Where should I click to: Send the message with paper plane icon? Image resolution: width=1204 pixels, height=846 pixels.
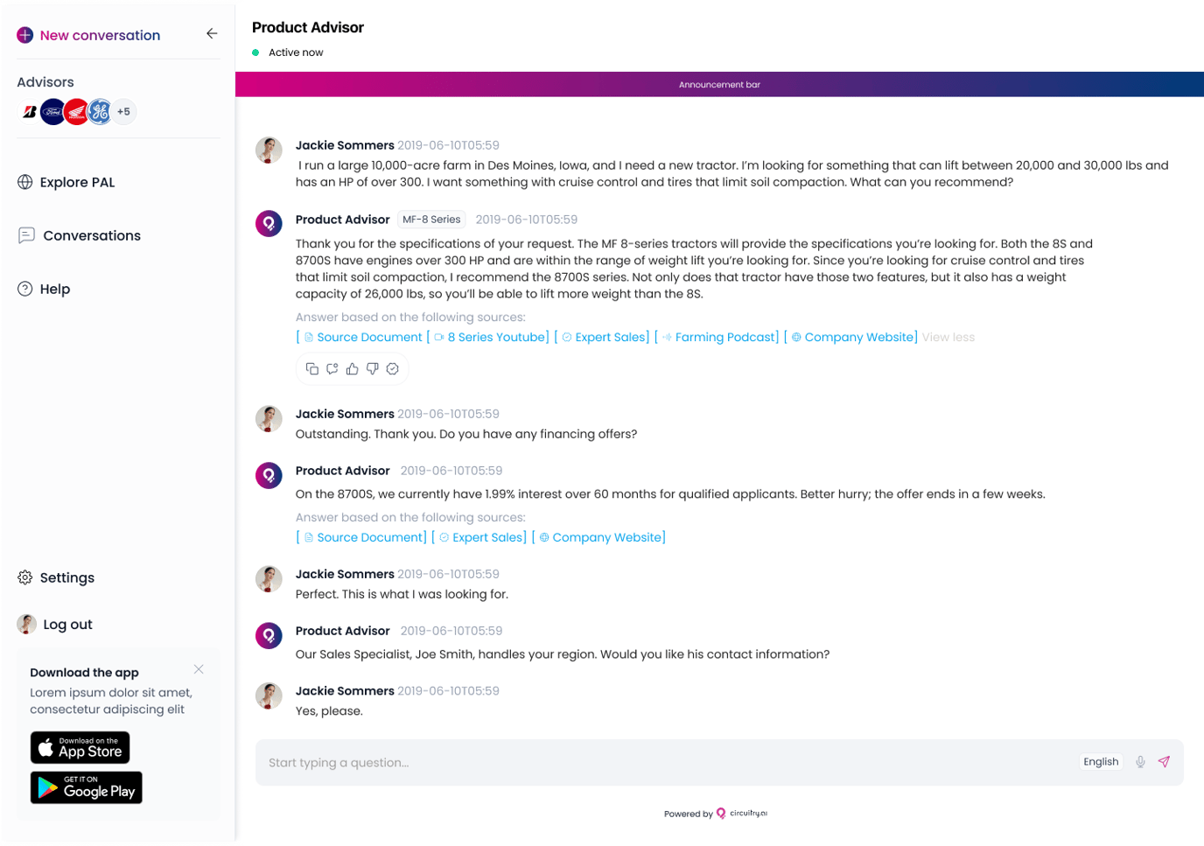(1164, 762)
